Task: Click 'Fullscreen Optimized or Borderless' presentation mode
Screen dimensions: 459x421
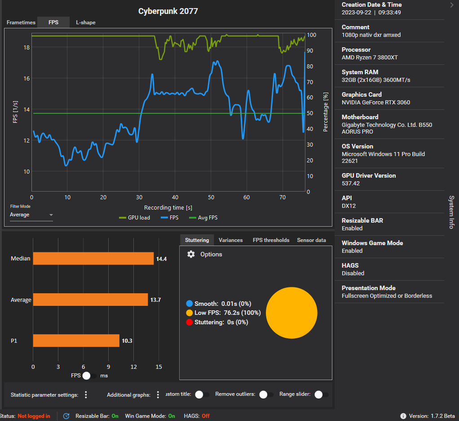Action: [x=387, y=296]
